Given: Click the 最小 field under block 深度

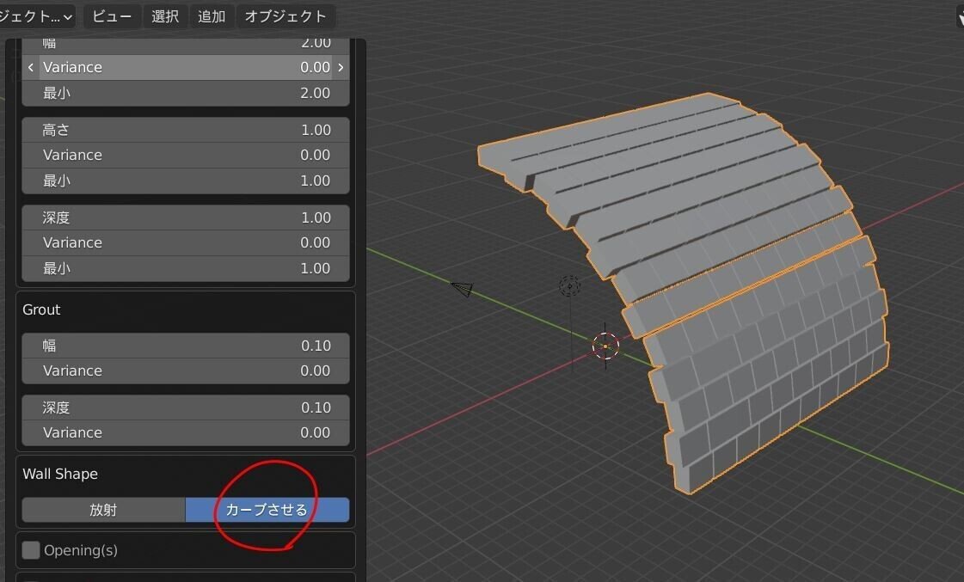Looking at the screenshot, I should tap(186, 269).
